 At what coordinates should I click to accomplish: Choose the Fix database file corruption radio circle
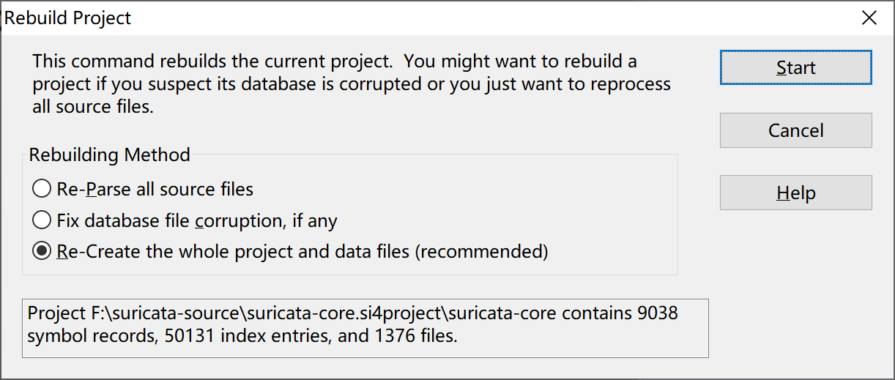click(x=42, y=220)
